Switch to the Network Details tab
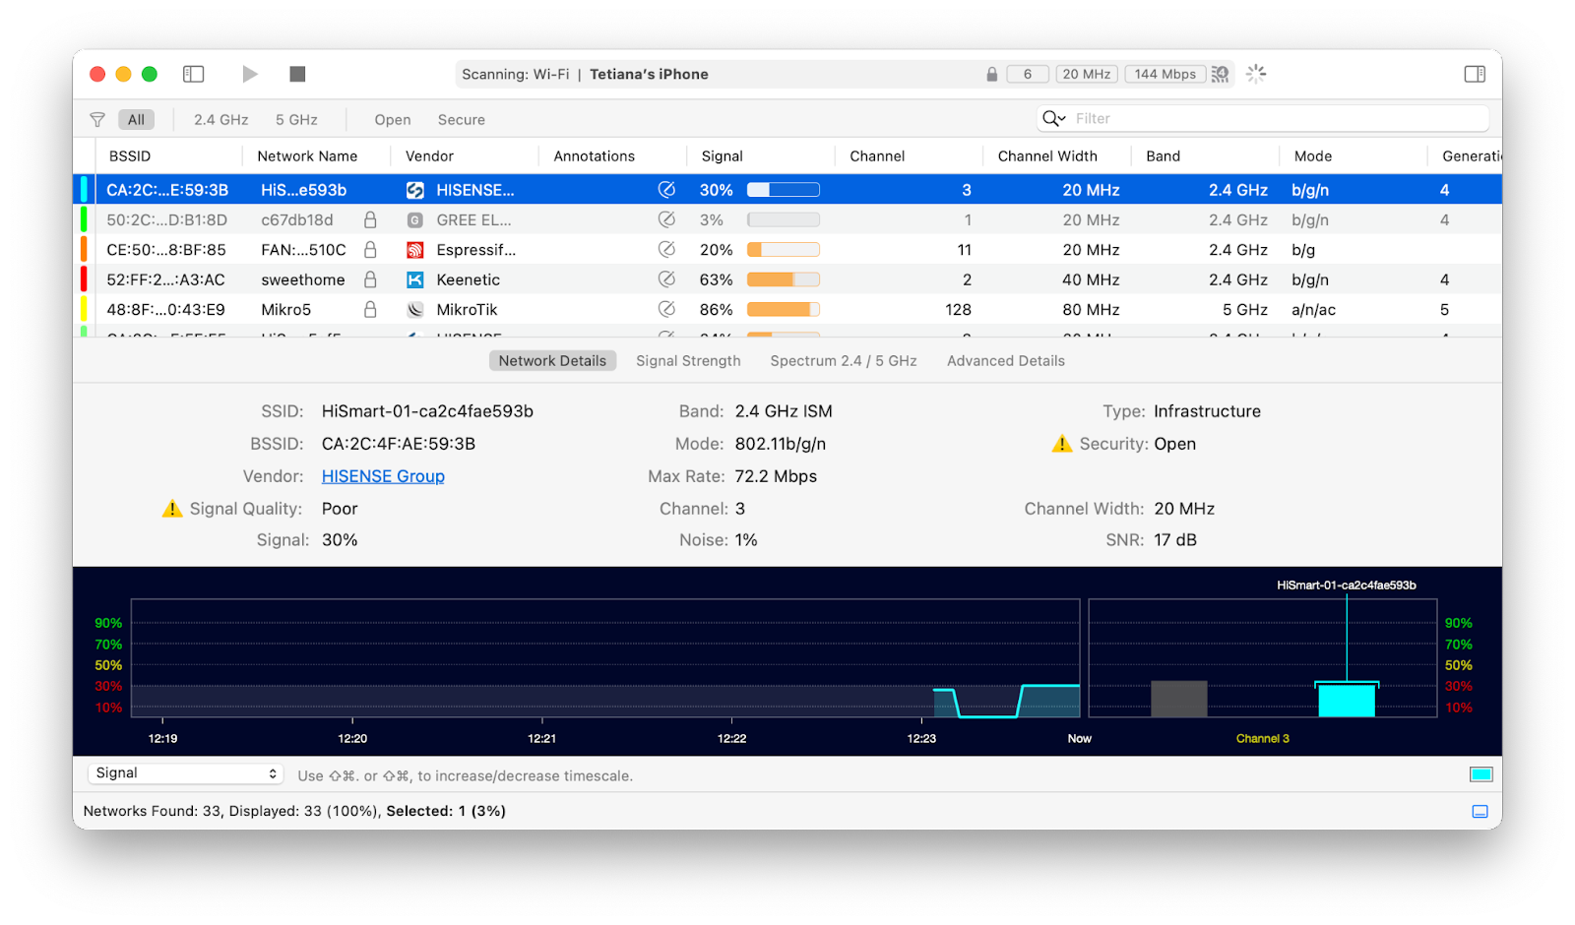 coord(552,361)
